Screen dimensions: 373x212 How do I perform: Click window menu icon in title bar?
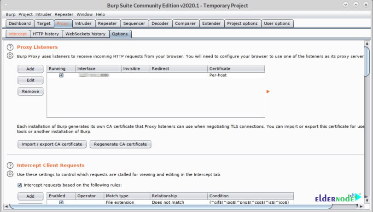coord(6,5)
